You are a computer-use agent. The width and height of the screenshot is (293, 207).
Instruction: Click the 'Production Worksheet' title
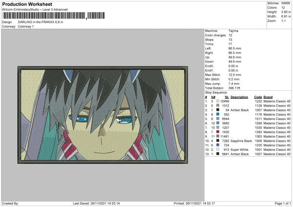tap(27, 4)
